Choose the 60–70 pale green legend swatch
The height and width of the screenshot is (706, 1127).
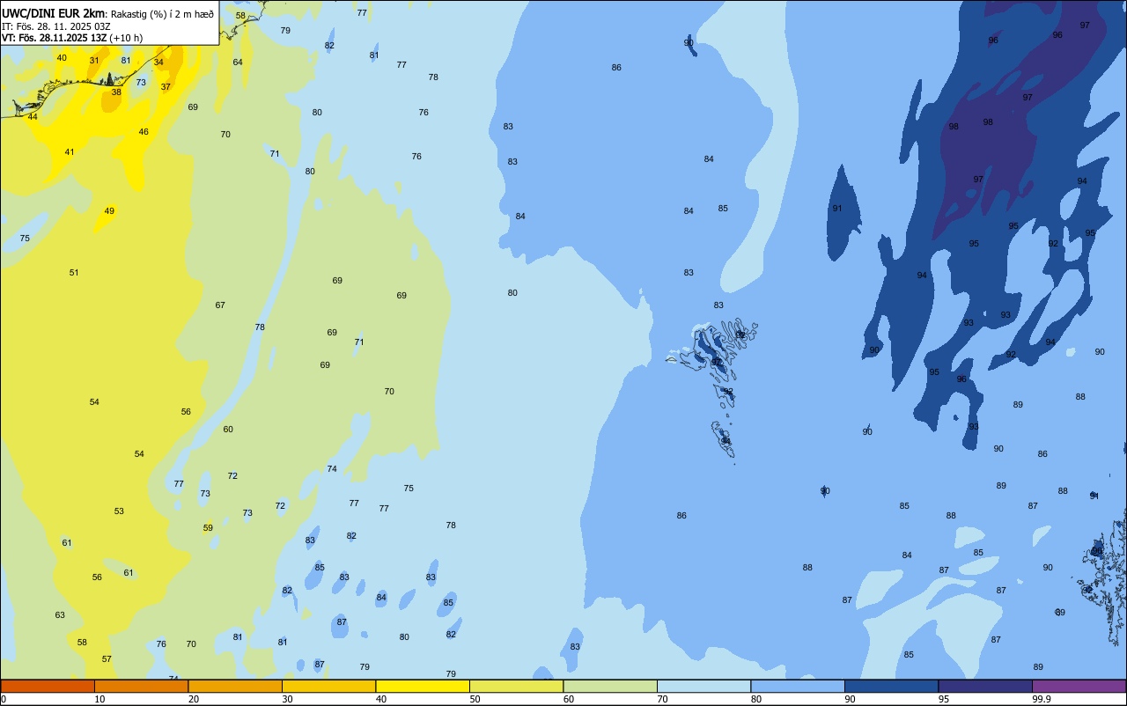click(x=610, y=686)
